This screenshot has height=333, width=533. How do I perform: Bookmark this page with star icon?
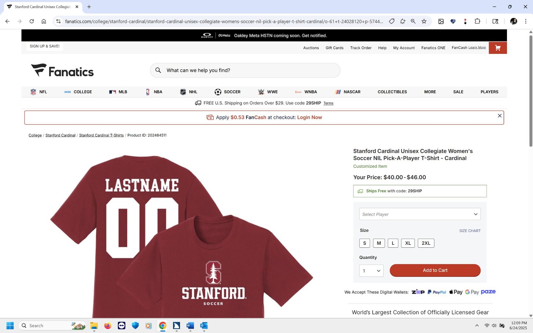[424, 21]
